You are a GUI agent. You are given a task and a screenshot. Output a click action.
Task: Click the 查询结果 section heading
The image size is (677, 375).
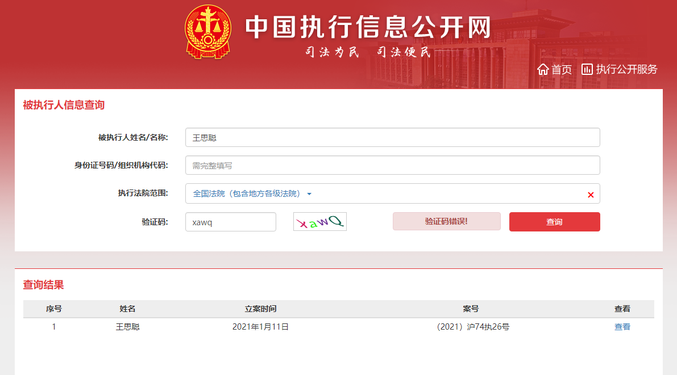43,285
